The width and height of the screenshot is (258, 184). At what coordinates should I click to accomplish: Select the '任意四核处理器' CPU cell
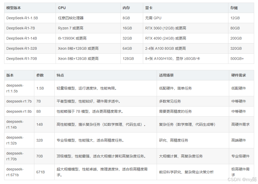(88, 18)
